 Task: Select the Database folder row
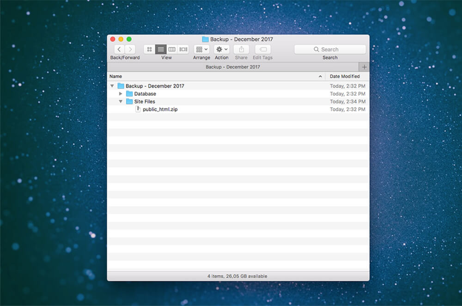[145, 94]
